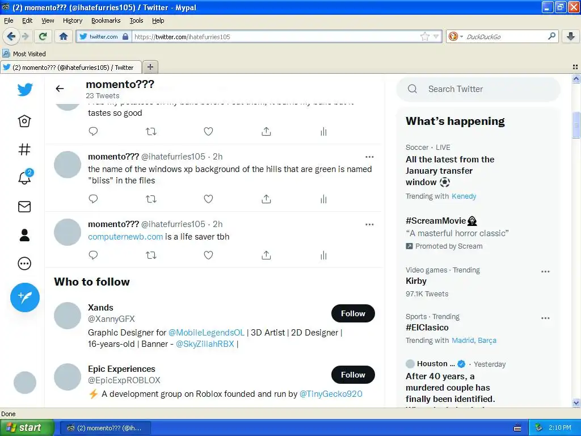Open the Most Visited bookmarks folder
Viewport: 581px width, 436px height.
point(24,54)
